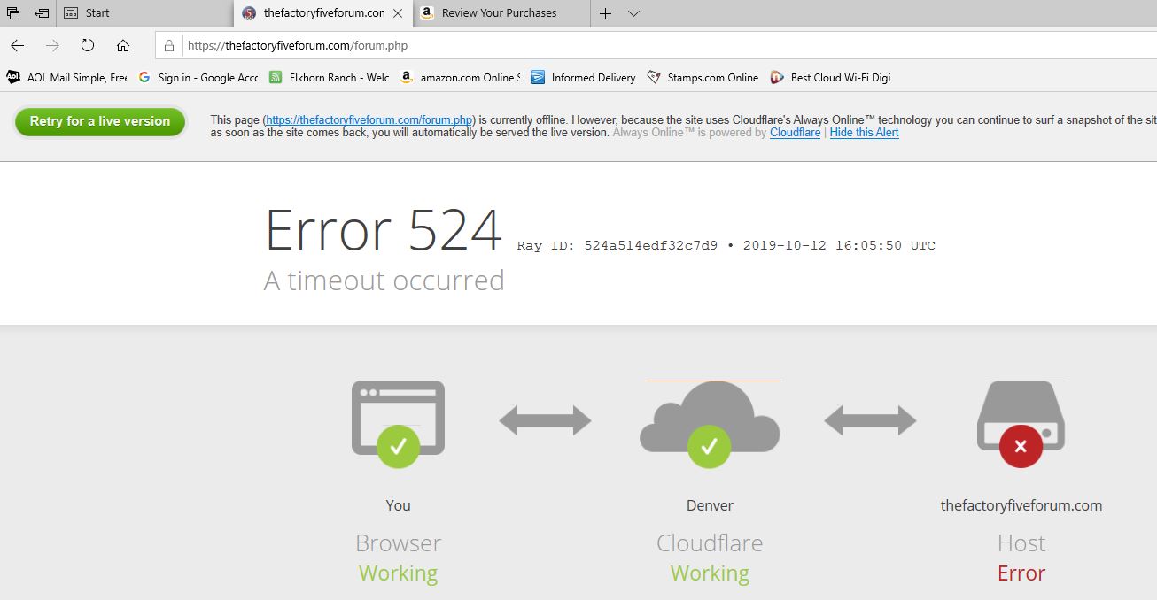The height and width of the screenshot is (600, 1157).
Task: Click the browser back arrow
Action: pyautogui.click(x=17, y=45)
